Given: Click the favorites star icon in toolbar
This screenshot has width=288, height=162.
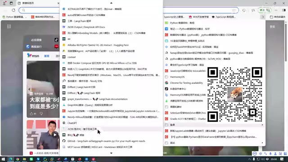Looking at the screenshot, I should point(253,10).
